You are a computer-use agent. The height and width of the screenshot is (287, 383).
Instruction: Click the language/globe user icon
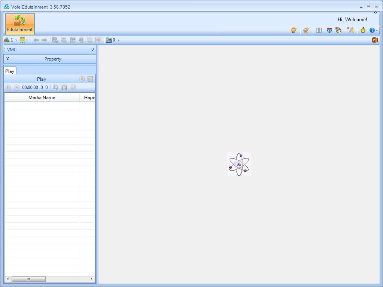pos(338,30)
